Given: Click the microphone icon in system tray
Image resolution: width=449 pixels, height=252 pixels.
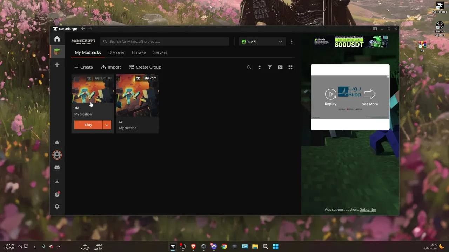Looking at the screenshot, I should 43,246.
